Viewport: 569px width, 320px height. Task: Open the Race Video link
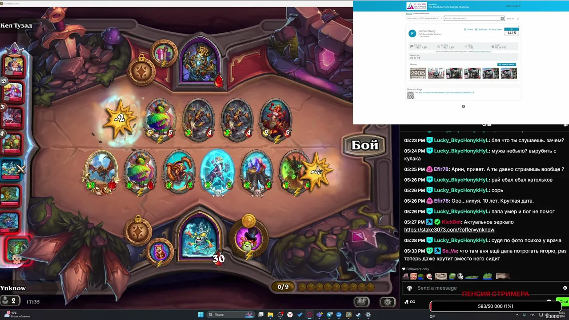coord(495,29)
